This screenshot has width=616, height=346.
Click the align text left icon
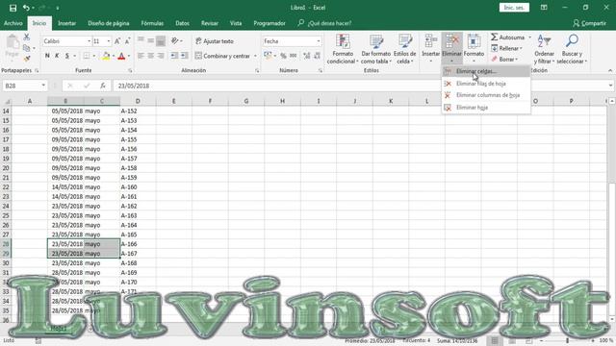pos(141,56)
